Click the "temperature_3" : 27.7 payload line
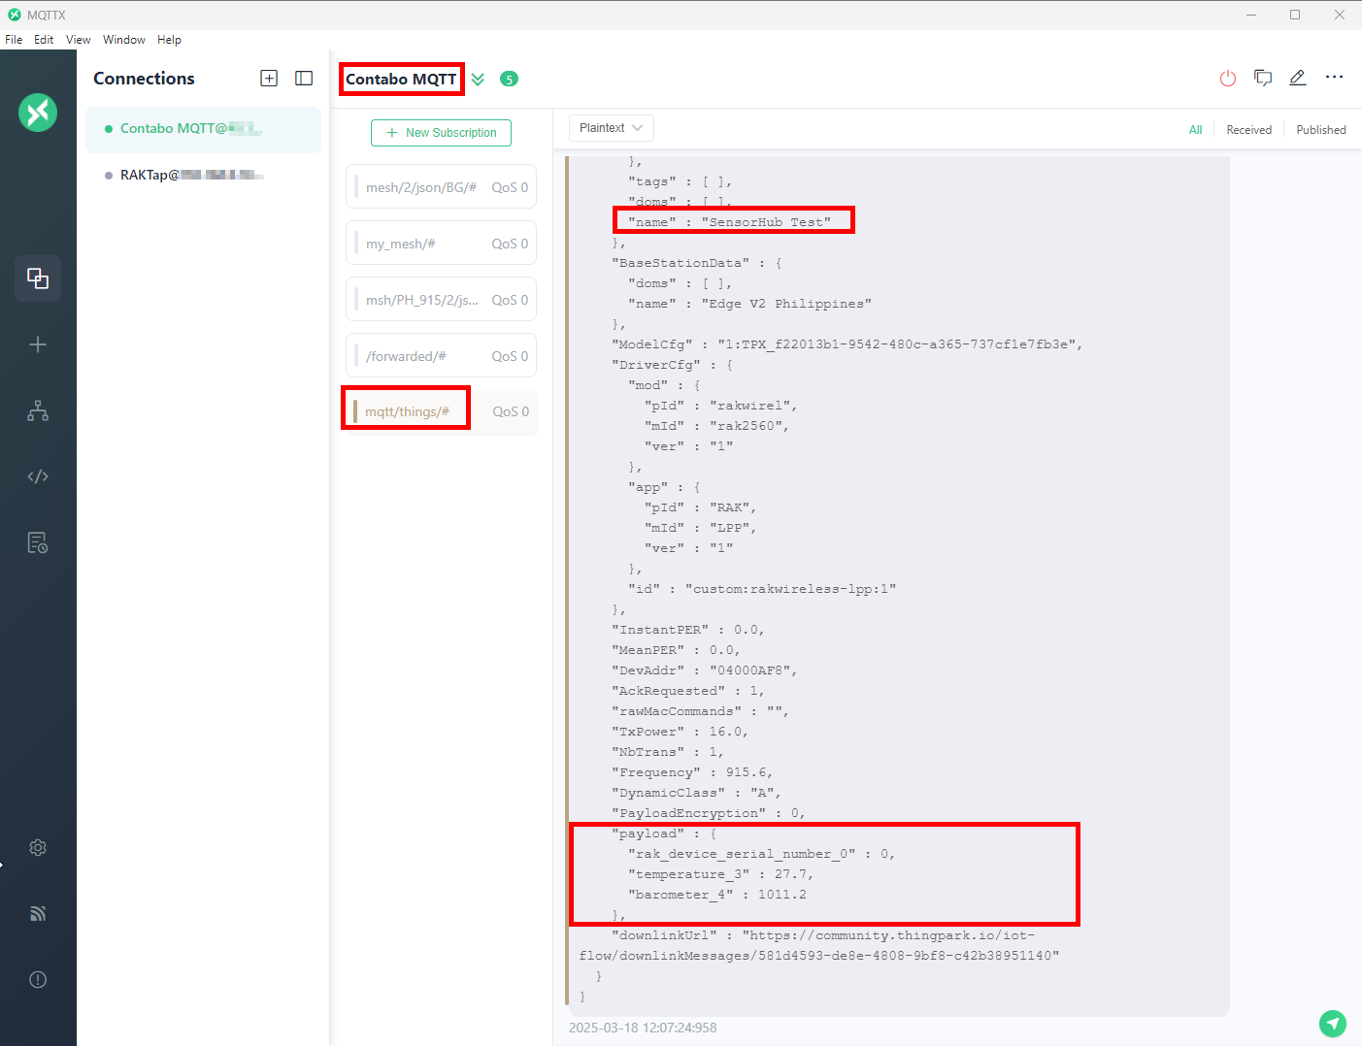Screen dimensions: 1362x1046 coord(720,874)
